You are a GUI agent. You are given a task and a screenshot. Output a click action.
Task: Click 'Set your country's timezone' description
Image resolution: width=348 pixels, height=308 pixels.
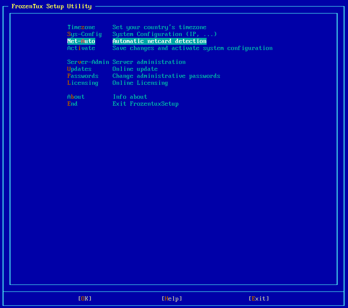tap(159, 27)
